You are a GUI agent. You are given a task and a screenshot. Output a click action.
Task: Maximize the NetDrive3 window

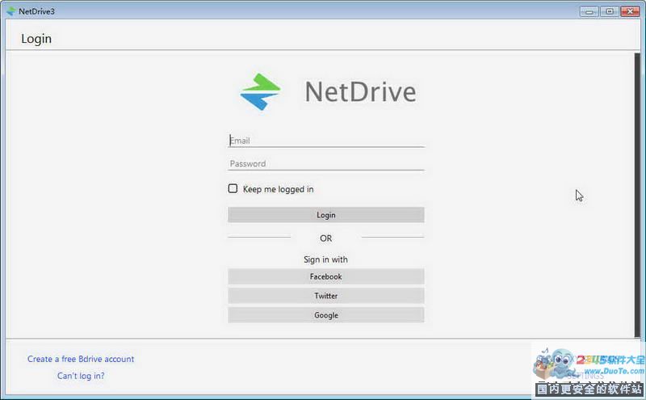point(610,11)
